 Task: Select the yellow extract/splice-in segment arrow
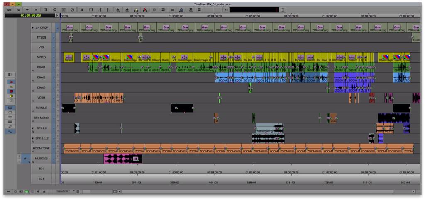click(11, 87)
